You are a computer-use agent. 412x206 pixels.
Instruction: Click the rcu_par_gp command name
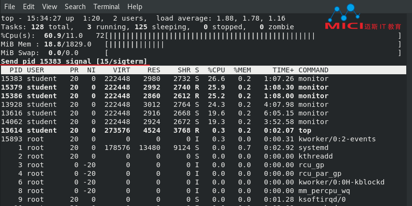pos(320,174)
